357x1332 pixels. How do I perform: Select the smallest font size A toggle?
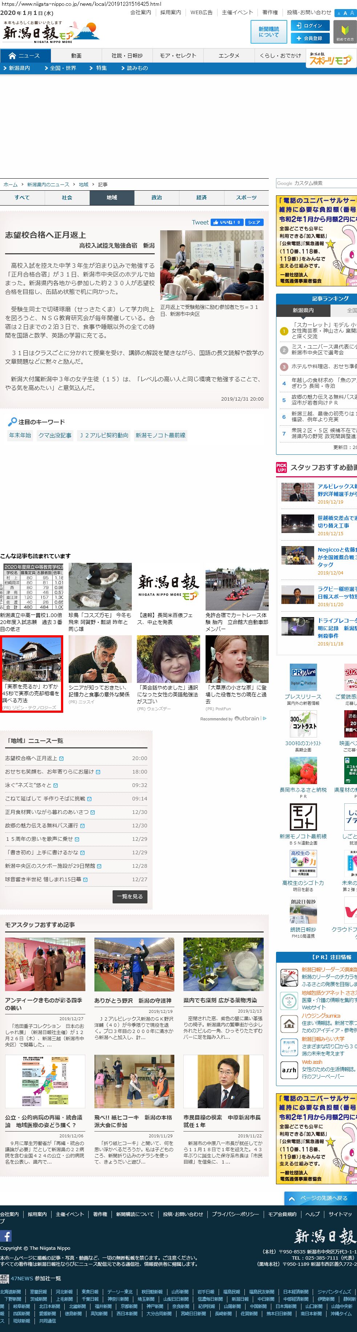coord(338,13)
